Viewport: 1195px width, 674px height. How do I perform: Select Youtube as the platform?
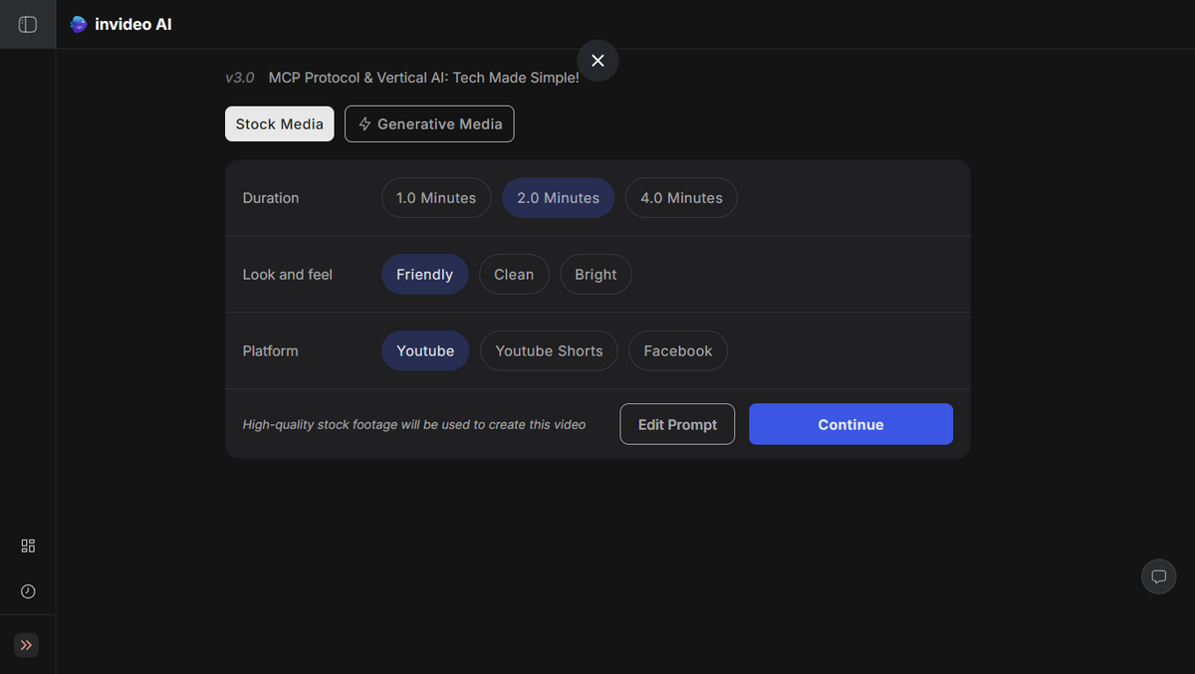425,351
